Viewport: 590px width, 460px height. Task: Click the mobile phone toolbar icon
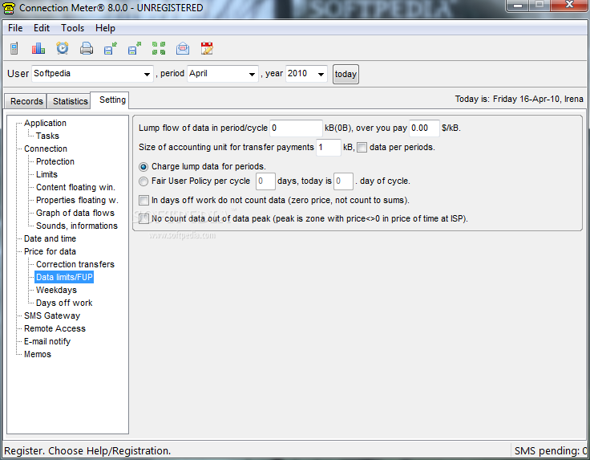click(14, 48)
